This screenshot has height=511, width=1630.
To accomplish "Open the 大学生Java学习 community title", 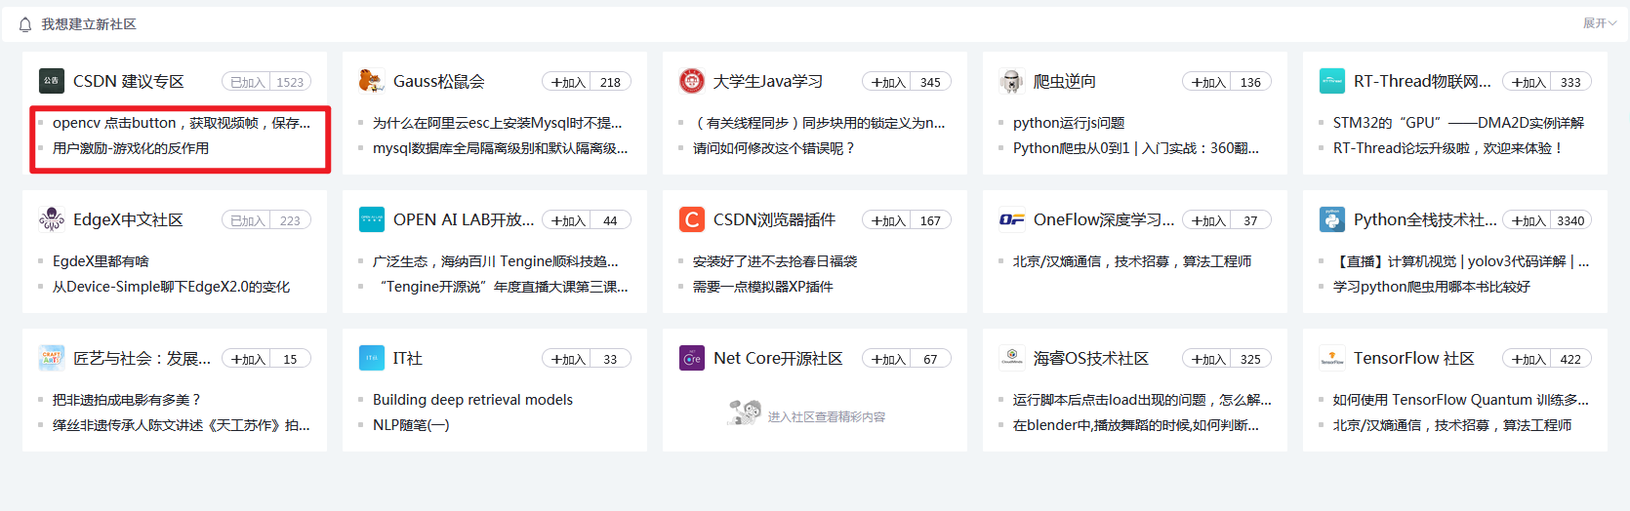I will click(x=768, y=81).
